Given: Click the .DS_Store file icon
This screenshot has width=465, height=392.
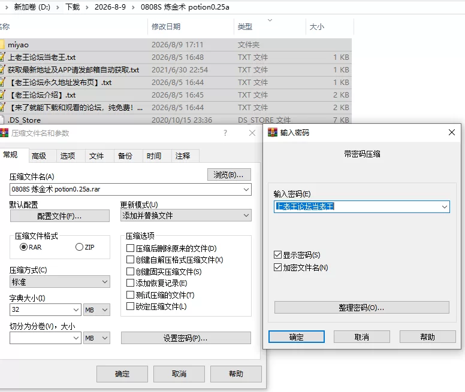Looking at the screenshot, I should coord(2,120).
